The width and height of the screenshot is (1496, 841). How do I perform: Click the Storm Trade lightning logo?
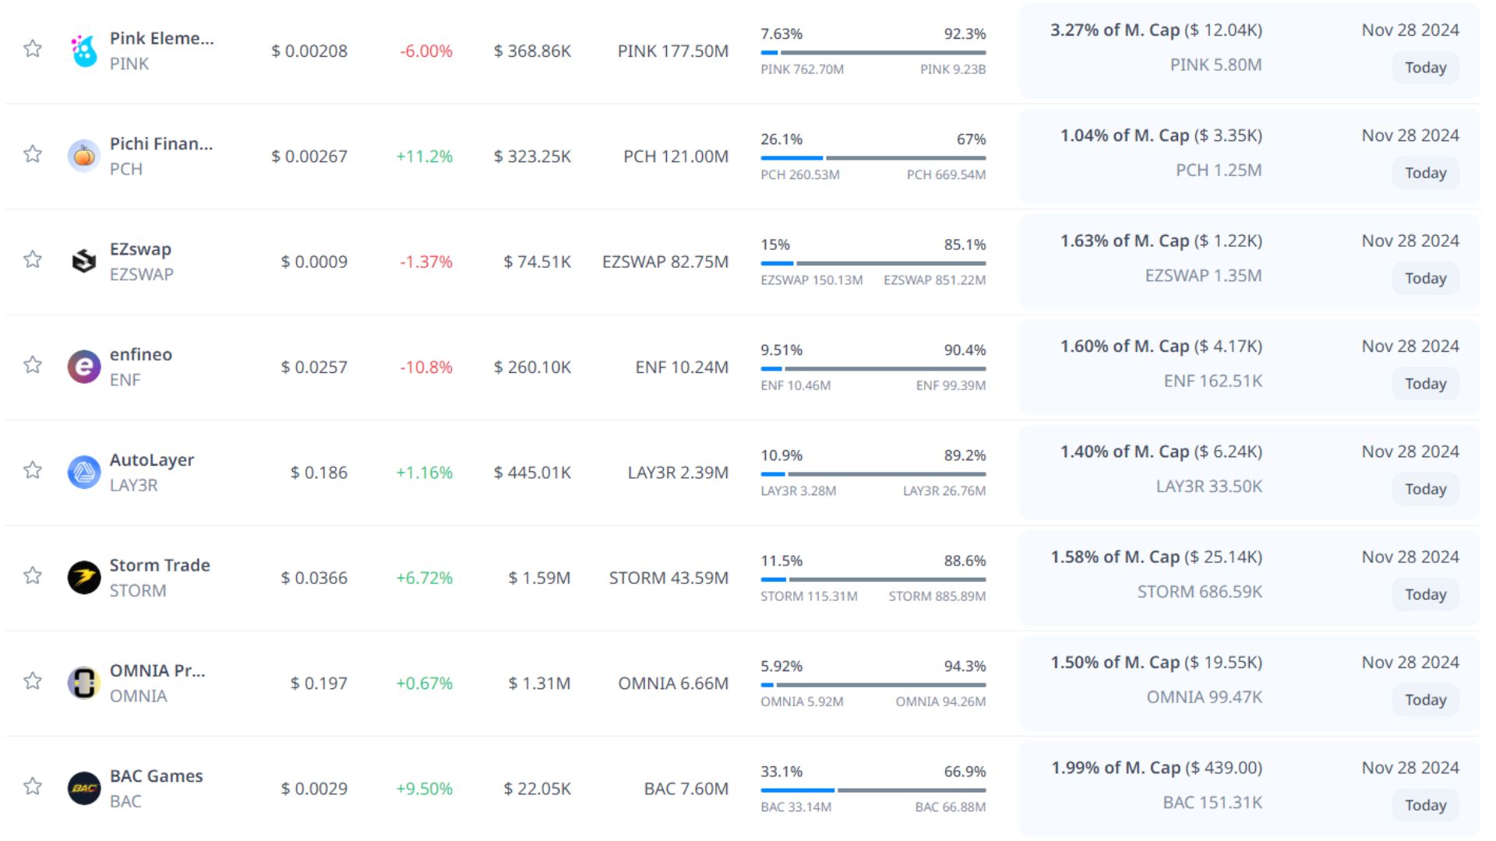click(83, 578)
